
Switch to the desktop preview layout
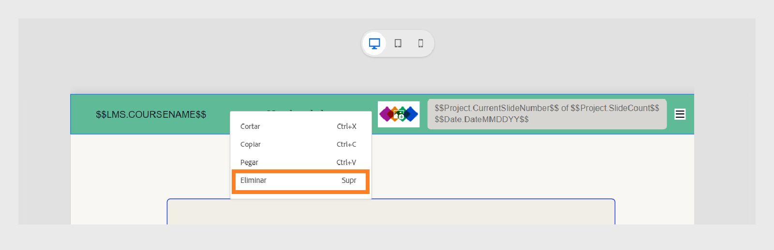pyautogui.click(x=374, y=43)
